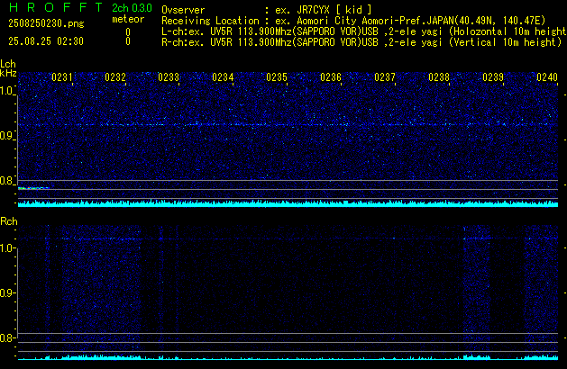Click the 'R-ch:ex. UV5R' vertical yagi line

[x=361, y=42]
